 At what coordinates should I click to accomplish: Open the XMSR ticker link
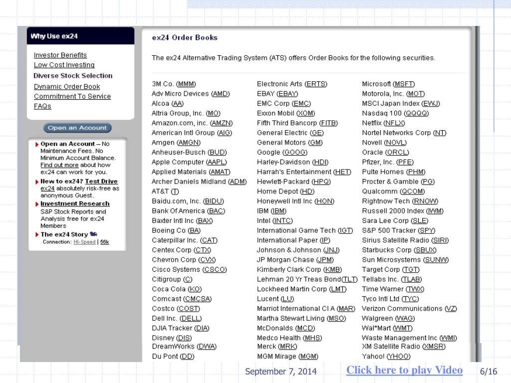(x=434, y=347)
